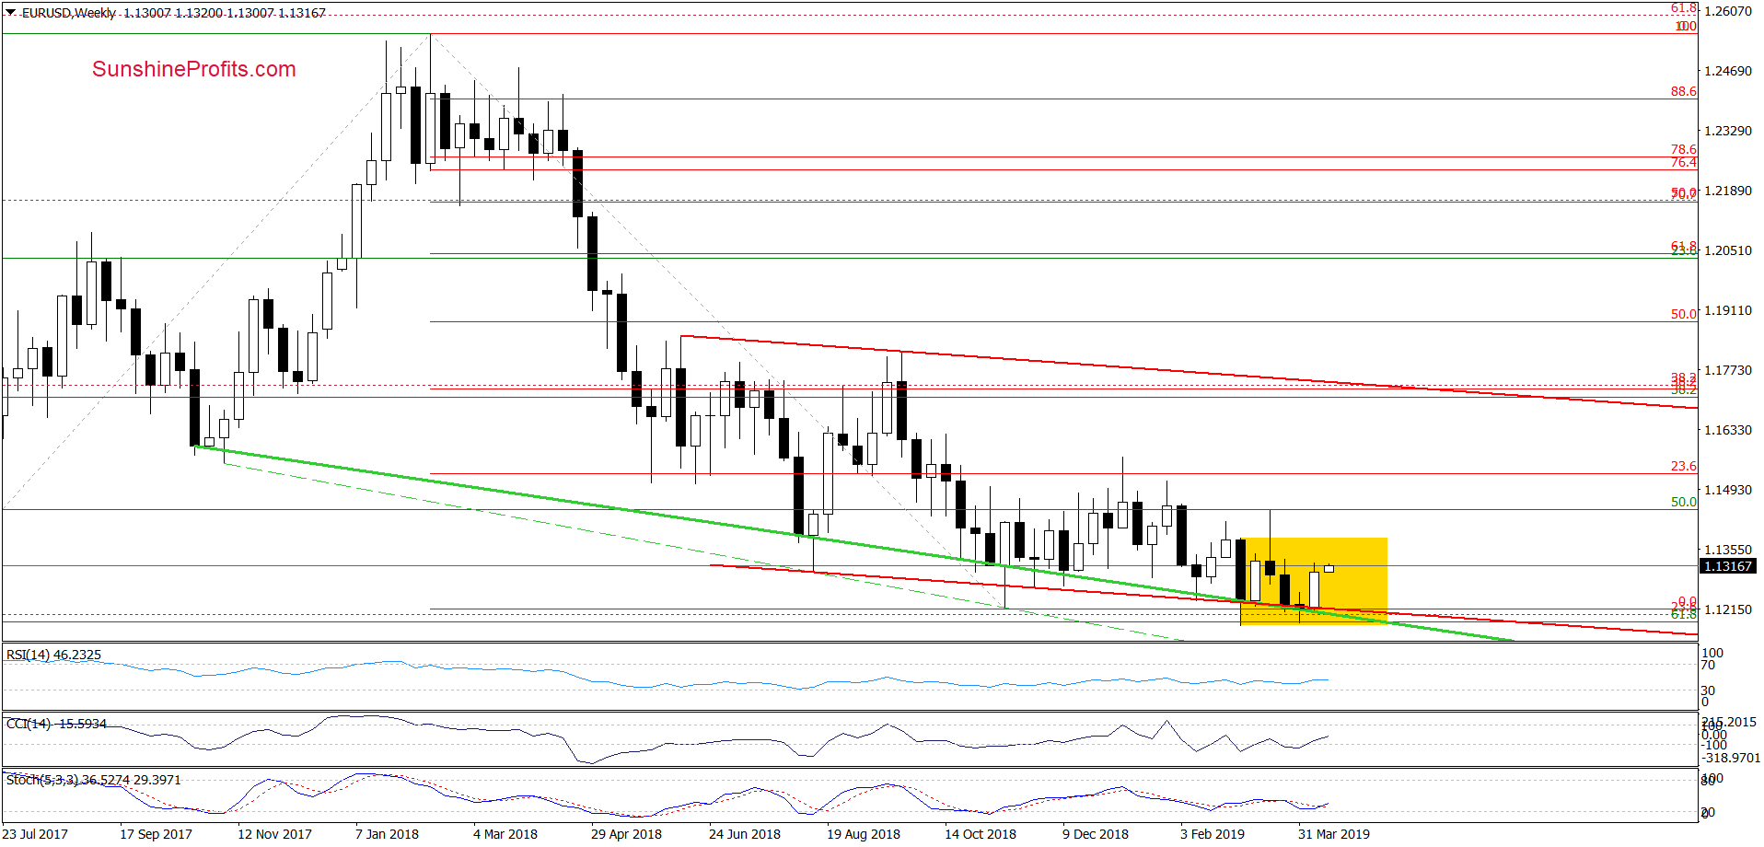Open the chart menu triangle beside EURUSD
Image resolution: width=1764 pixels, height=847 pixels.
point(10,13)
